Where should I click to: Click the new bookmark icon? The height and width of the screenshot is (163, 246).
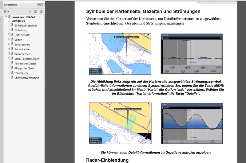point(36,11)
